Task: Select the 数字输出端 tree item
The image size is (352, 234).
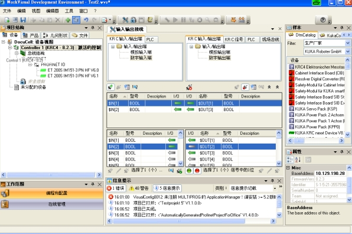Action: coord(220,58)
